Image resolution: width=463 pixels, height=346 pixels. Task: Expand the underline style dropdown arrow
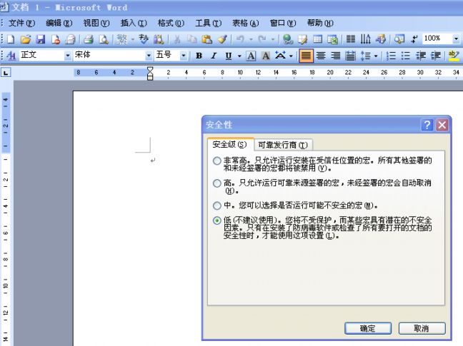click(239, 56)
